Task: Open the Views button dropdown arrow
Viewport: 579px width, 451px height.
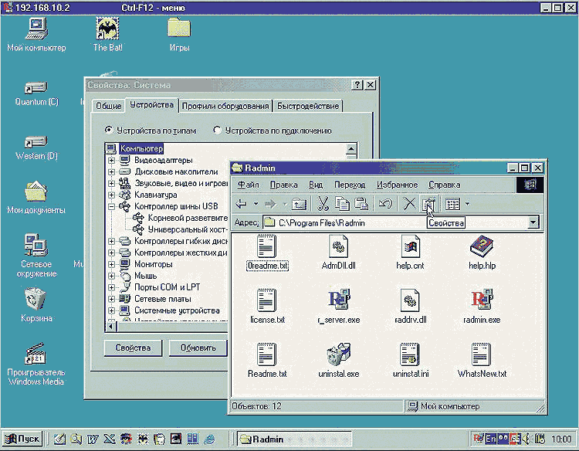Action: point(467,204)
